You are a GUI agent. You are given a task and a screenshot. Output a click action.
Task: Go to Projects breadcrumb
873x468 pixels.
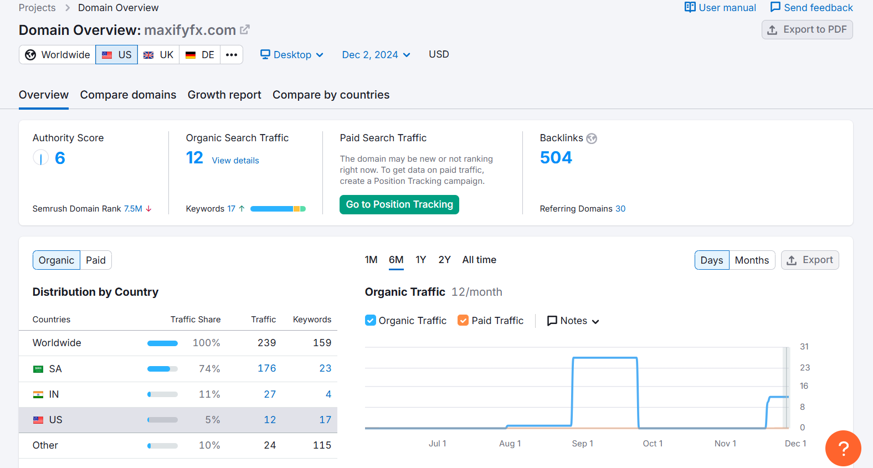tap(37, 8)
